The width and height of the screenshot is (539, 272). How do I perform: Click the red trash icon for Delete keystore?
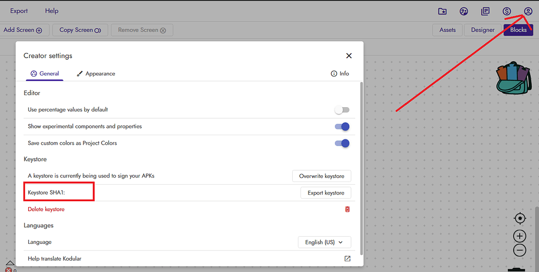click(x=347, y=209)
